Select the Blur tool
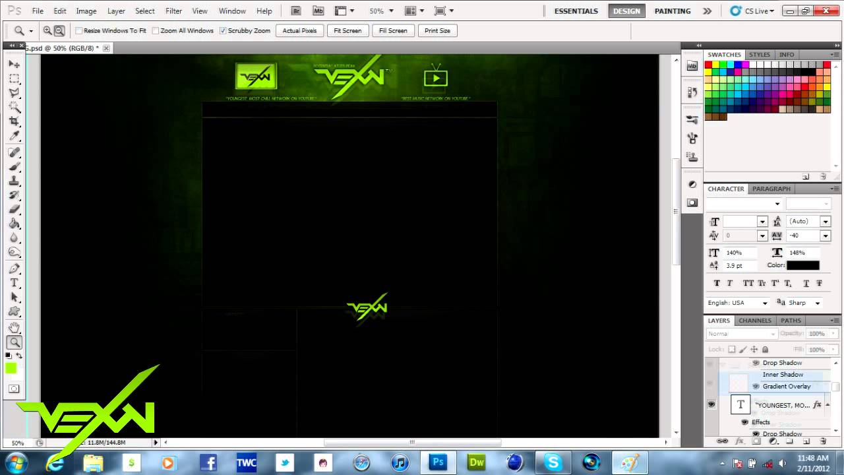 tap(14, 239)
